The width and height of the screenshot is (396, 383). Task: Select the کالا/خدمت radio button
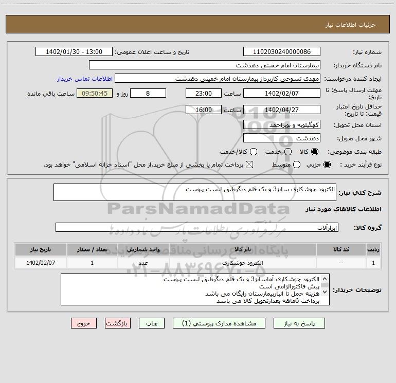pyautogui.click(x=254, y=152)
